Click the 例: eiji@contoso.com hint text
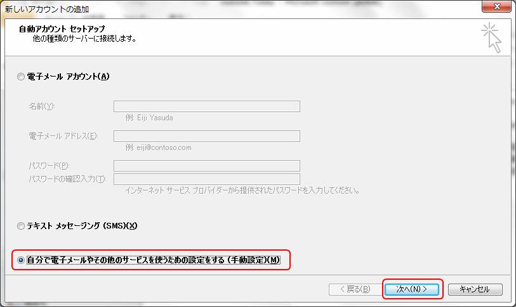Screen dimensions: 516x307 coord(158,147)
